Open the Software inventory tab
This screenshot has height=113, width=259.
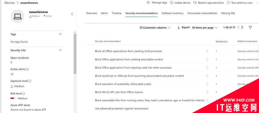173,13
